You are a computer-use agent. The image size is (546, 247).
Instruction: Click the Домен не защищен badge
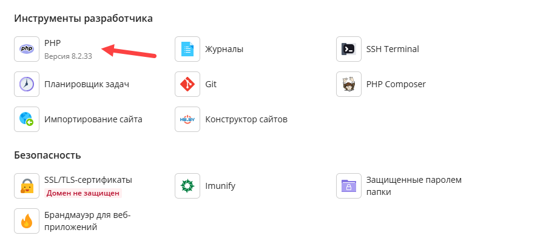[x=83, y=193]
